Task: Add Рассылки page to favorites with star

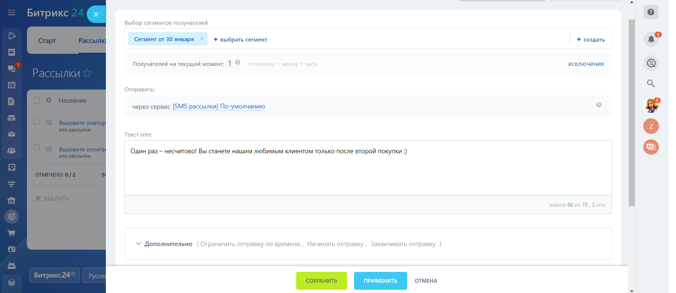Action: pos(87,73)
